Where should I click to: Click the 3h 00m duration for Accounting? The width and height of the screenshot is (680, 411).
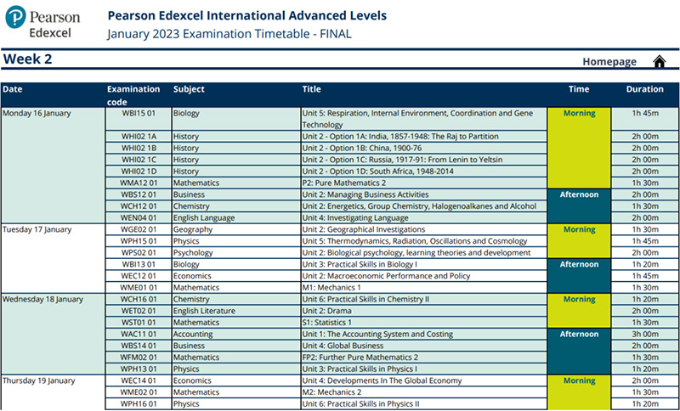[645, 334]
